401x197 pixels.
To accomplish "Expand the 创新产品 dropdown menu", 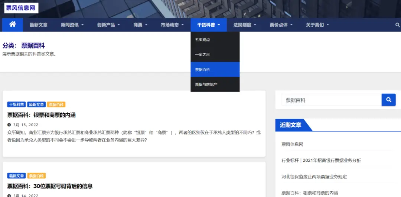I will pyautogui.click(x=108, y=25).
